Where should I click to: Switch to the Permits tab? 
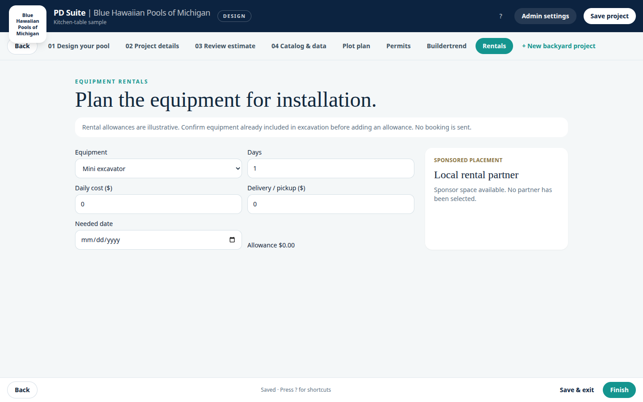398,46
